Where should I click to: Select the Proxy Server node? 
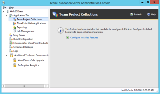19,35
